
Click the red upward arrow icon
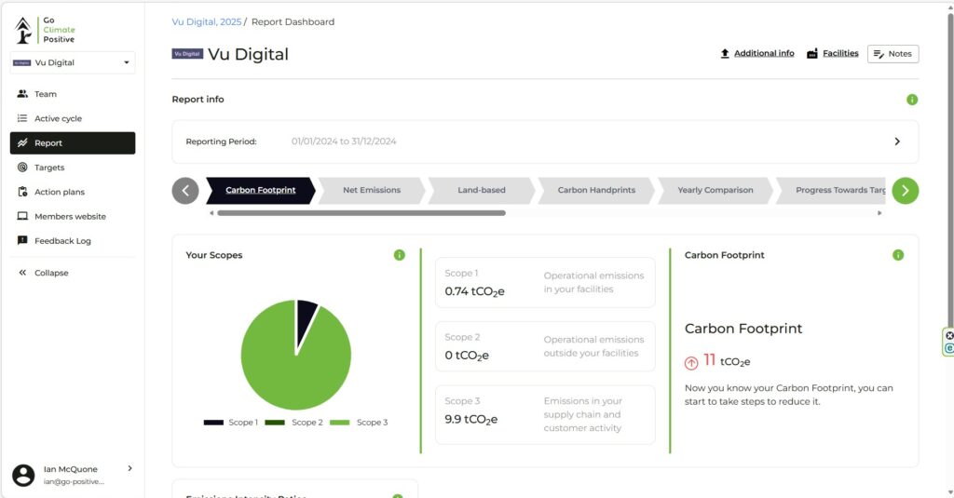coord(691,364)
